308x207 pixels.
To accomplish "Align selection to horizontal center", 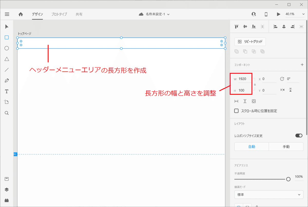I will [x=284, y=26].
